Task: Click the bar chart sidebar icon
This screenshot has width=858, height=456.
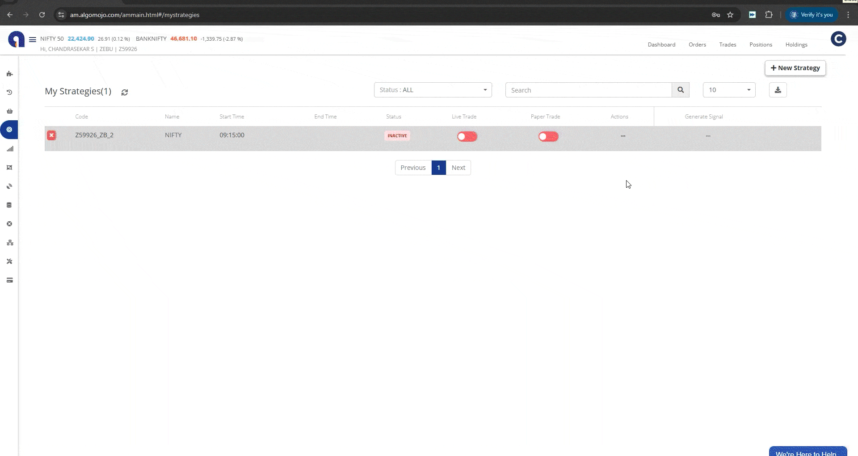Action: pyautogui.click(x=10, y=149)
